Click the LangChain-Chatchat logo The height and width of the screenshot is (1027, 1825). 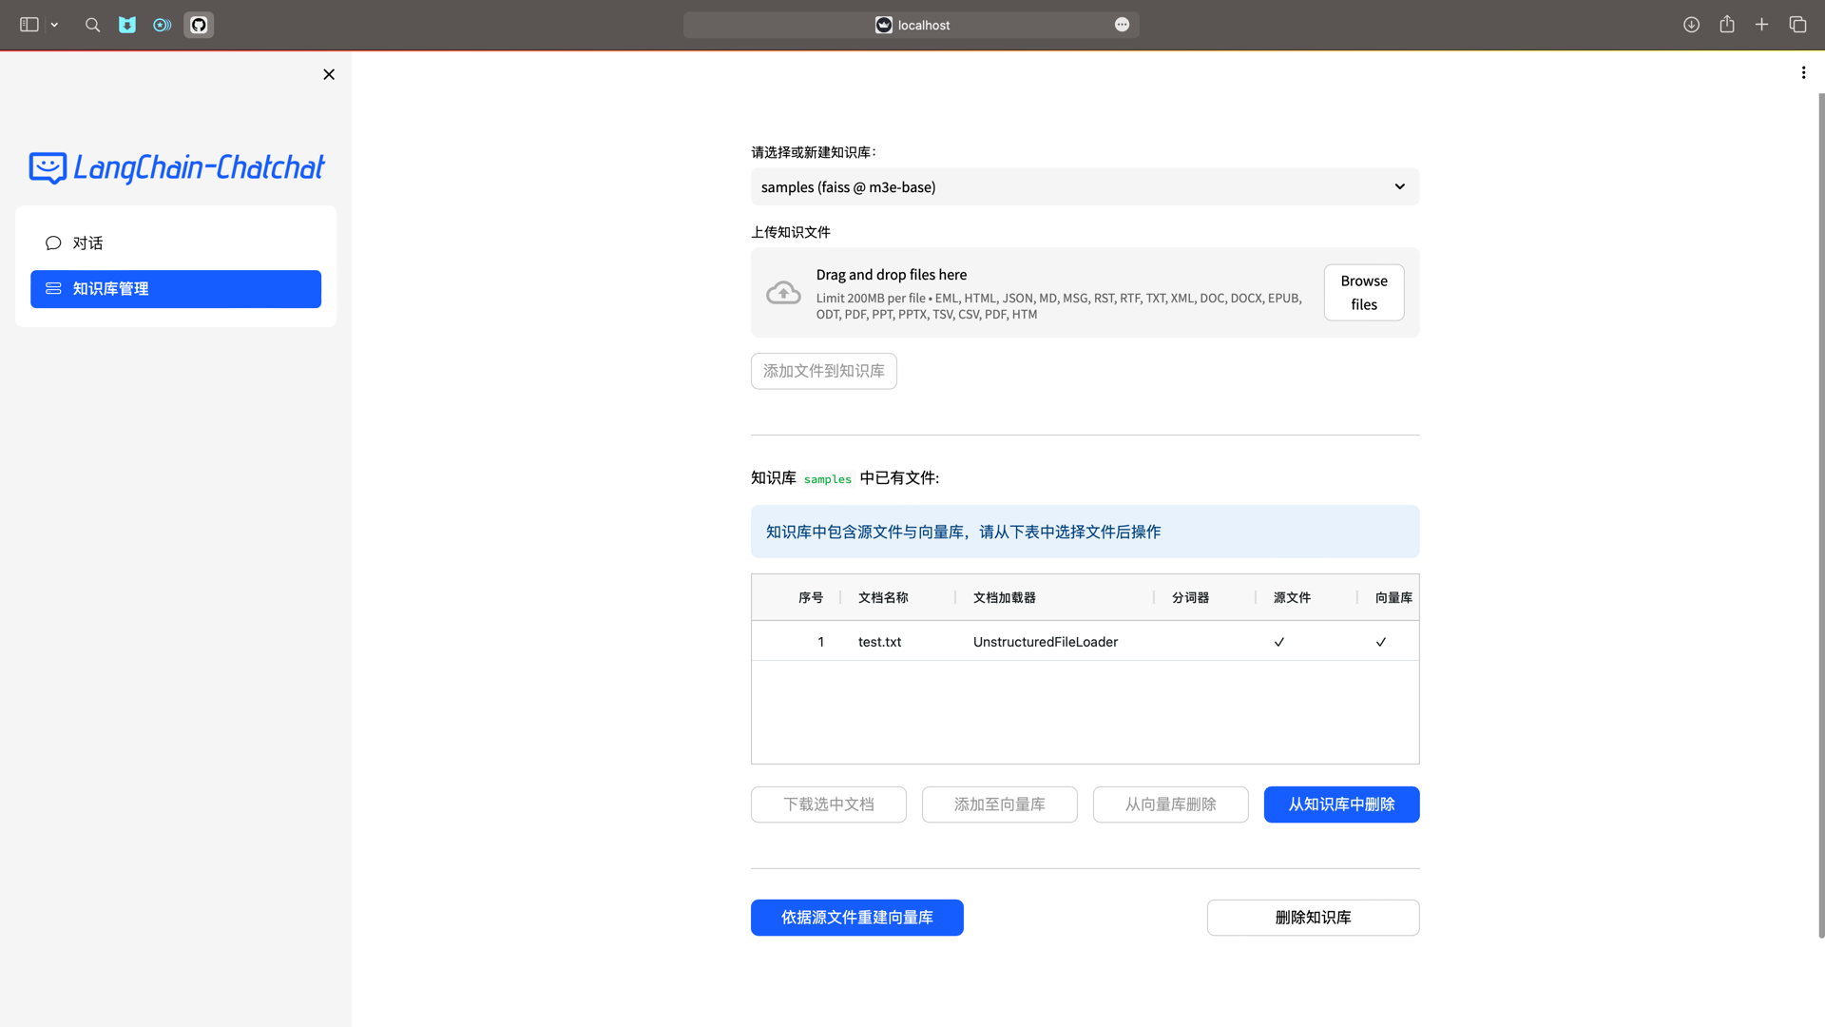click(176, 167)
